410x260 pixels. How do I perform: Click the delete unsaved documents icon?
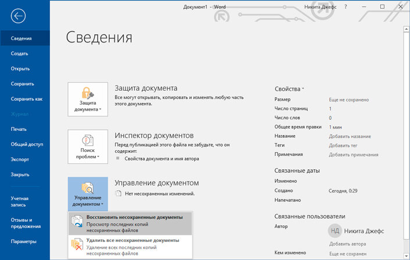[77, 244]
